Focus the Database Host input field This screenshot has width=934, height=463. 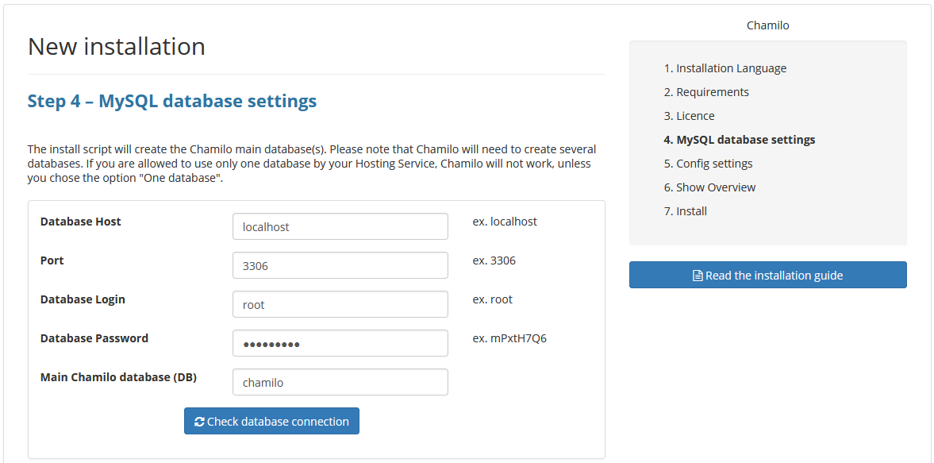point(340,226)
